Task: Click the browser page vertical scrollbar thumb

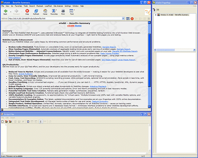Action: [x=149, y=60]
